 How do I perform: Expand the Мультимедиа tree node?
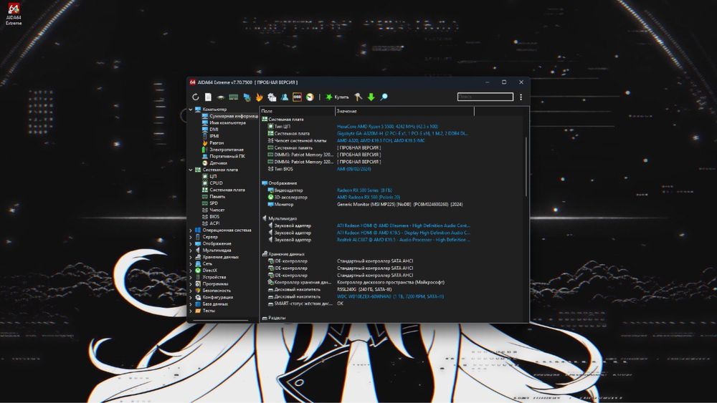point(191,251)
